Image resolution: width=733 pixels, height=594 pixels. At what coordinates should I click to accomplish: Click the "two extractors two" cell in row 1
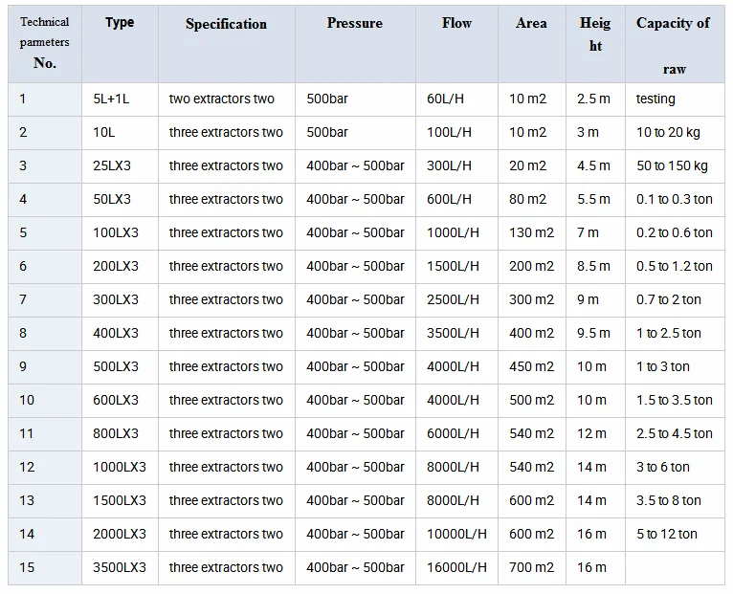222,99
